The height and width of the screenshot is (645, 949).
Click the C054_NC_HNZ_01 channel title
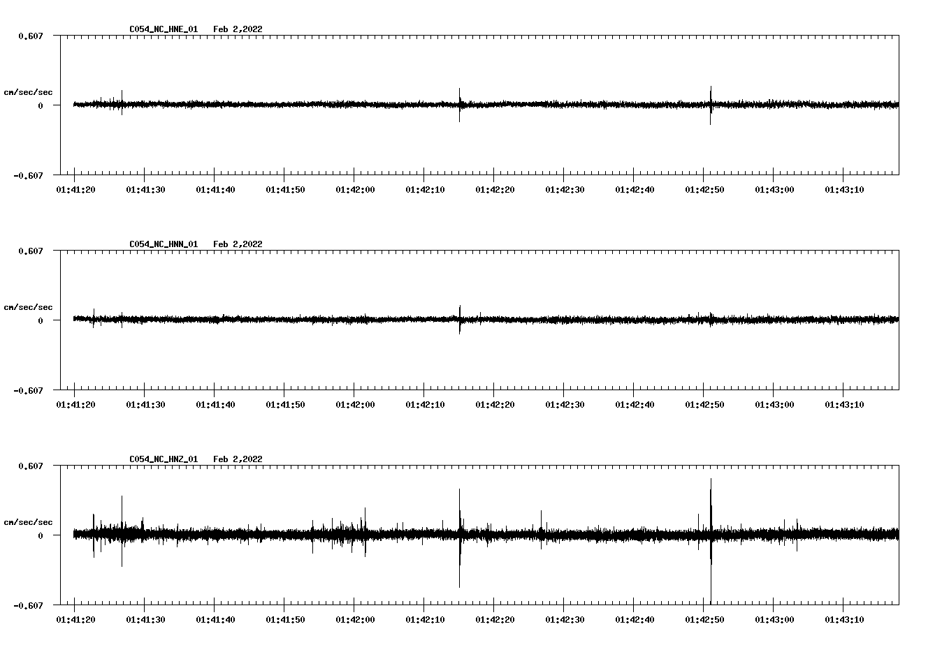tap(164, 459)
